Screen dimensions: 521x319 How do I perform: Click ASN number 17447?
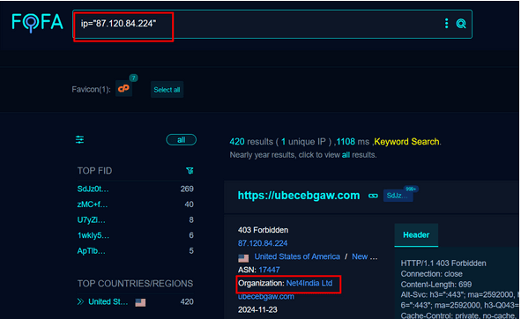tap(269, 270)
